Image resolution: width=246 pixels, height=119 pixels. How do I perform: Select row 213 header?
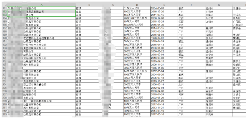[4, 115]
